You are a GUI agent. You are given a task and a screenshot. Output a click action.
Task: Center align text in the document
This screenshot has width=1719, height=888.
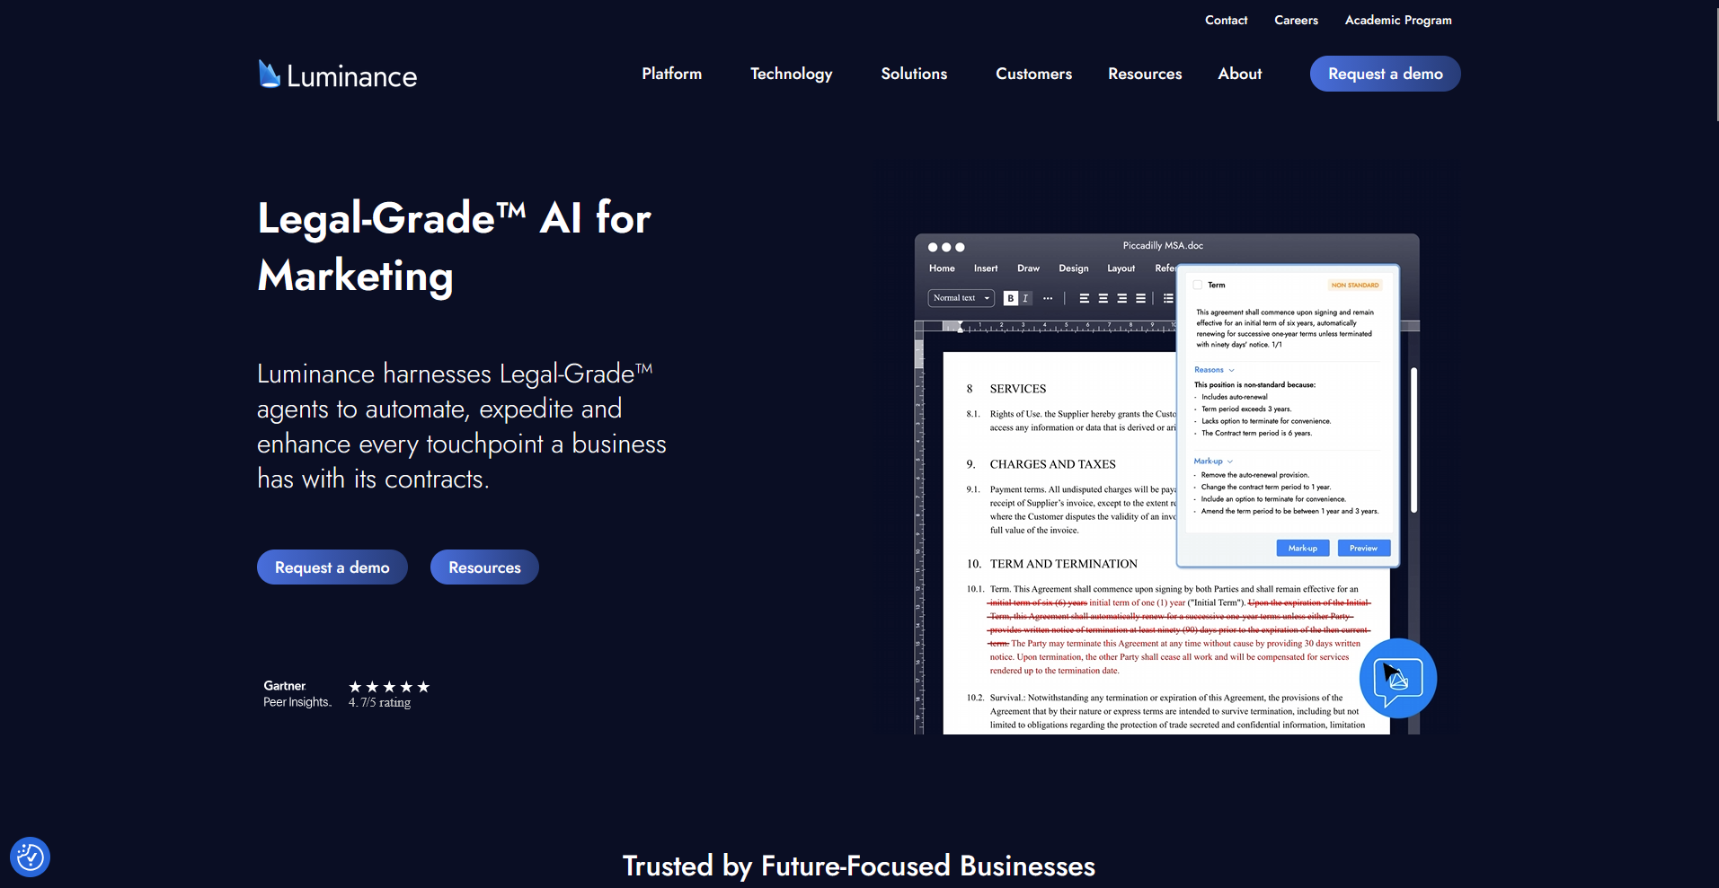1103,298
